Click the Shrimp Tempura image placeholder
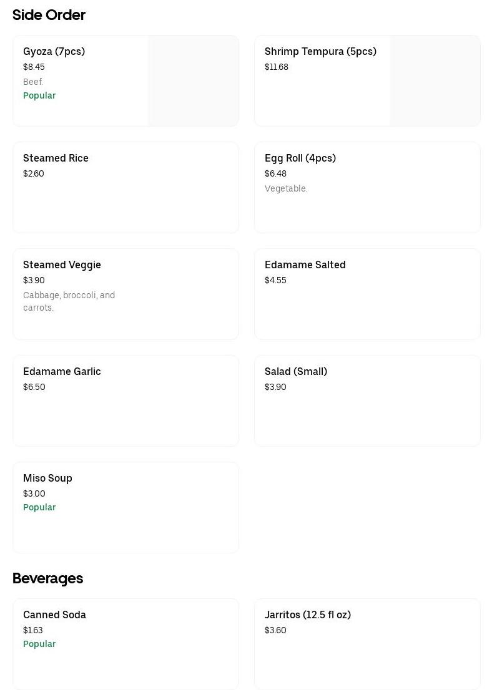 pyautogui.click(x=435, y=81)
